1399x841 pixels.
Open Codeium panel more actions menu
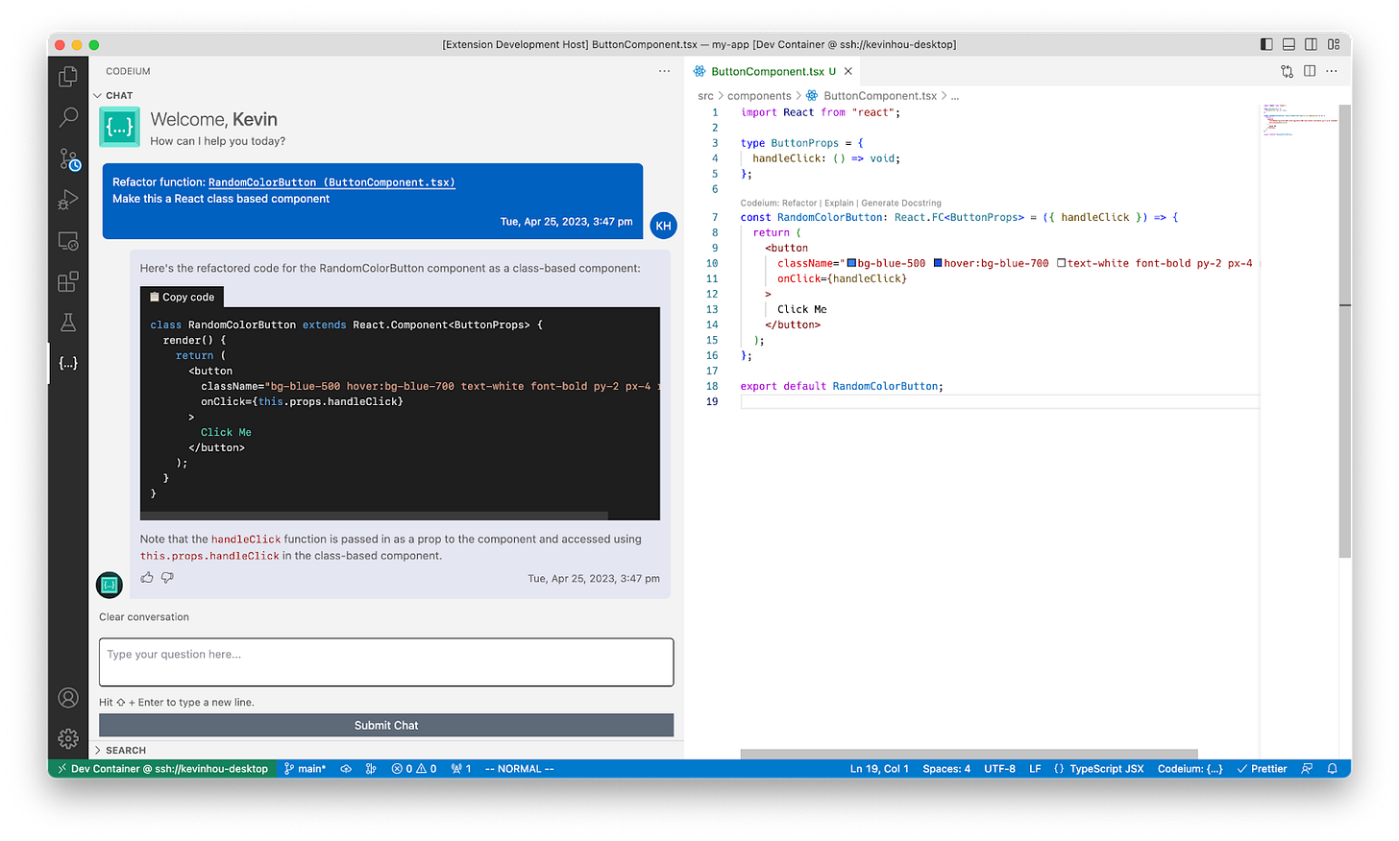(664, 71)
